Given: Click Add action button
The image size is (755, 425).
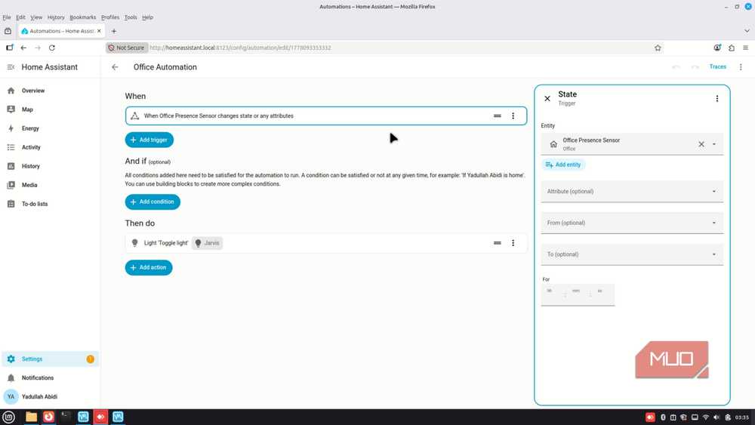Looking at the screenshot, I should tap(149, 268).
